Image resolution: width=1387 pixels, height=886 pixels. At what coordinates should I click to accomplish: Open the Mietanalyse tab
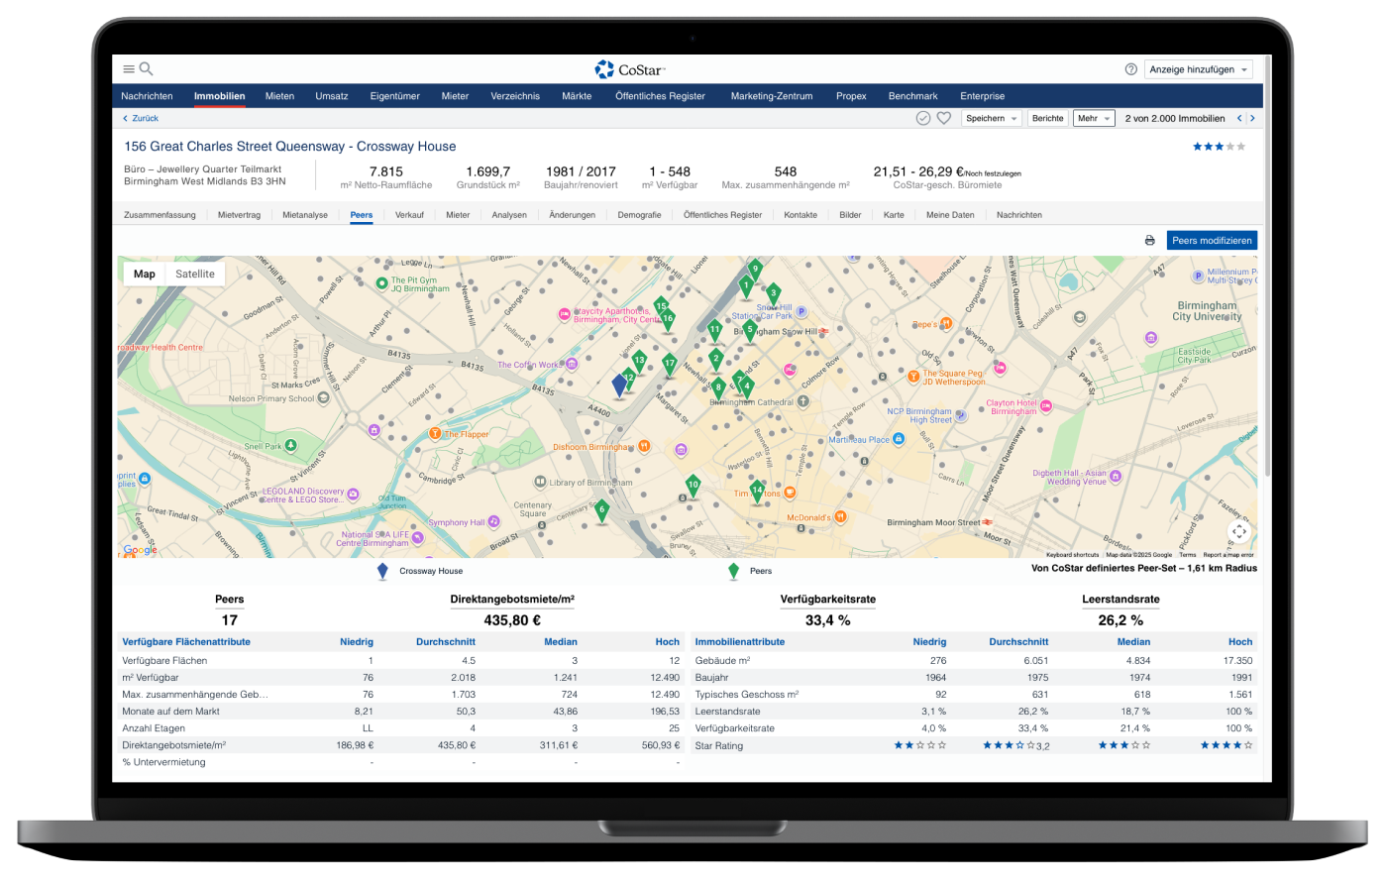[305, 215]
